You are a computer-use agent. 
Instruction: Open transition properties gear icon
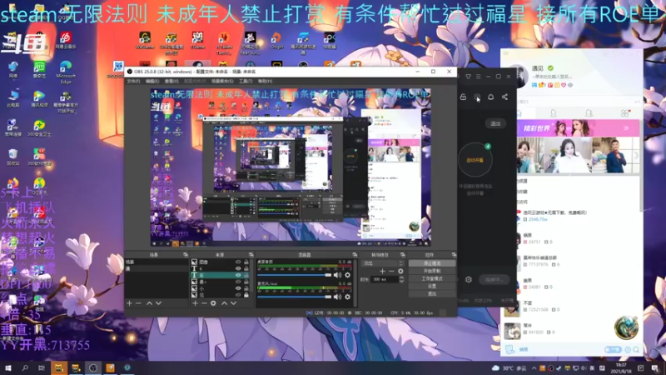point(400,272)
